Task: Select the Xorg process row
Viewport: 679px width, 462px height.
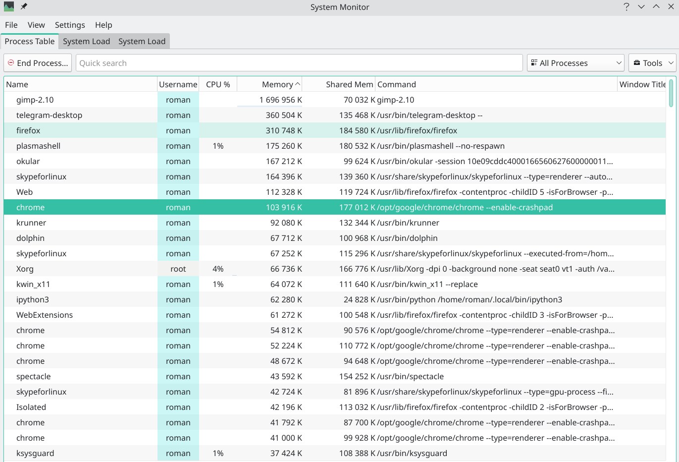Action: (335, 269)
